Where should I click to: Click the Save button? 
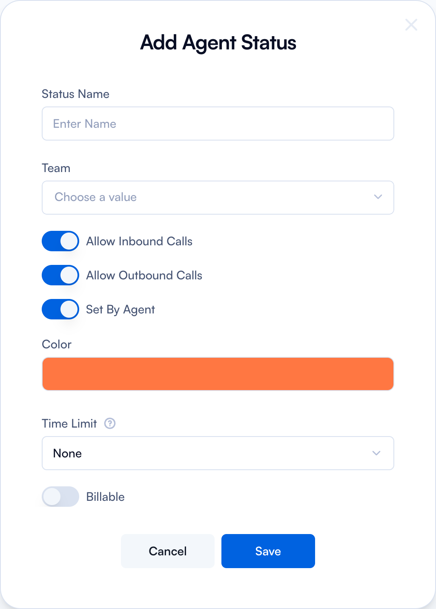[x=268, y=551]
